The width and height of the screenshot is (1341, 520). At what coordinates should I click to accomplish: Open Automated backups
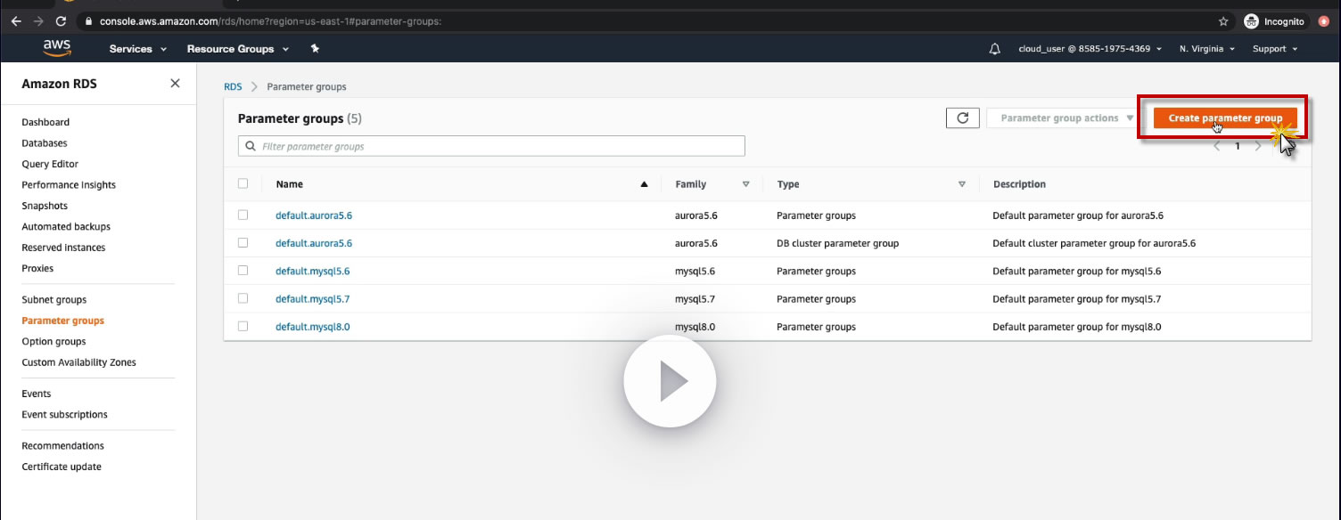66,226
